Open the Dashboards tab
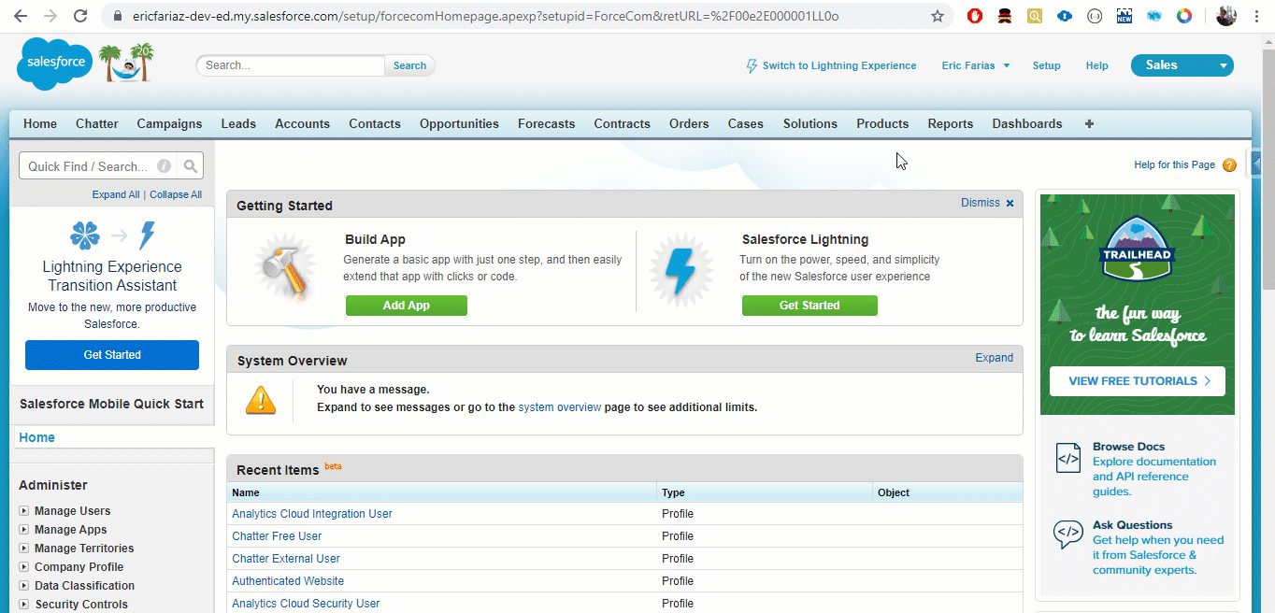 click(1027, 123)
